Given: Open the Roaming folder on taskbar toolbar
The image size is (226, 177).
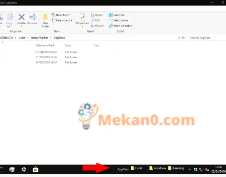Looking at the screenshot, I should tap(176, 168).
